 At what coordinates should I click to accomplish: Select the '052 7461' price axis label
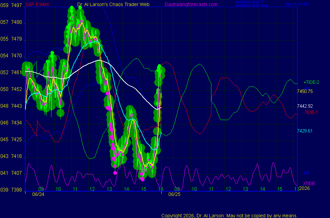pos(11,72)
